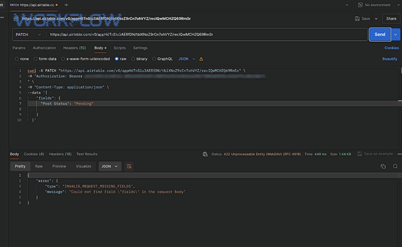
Task: Switch to the Params tab
Action: (19, 48)
